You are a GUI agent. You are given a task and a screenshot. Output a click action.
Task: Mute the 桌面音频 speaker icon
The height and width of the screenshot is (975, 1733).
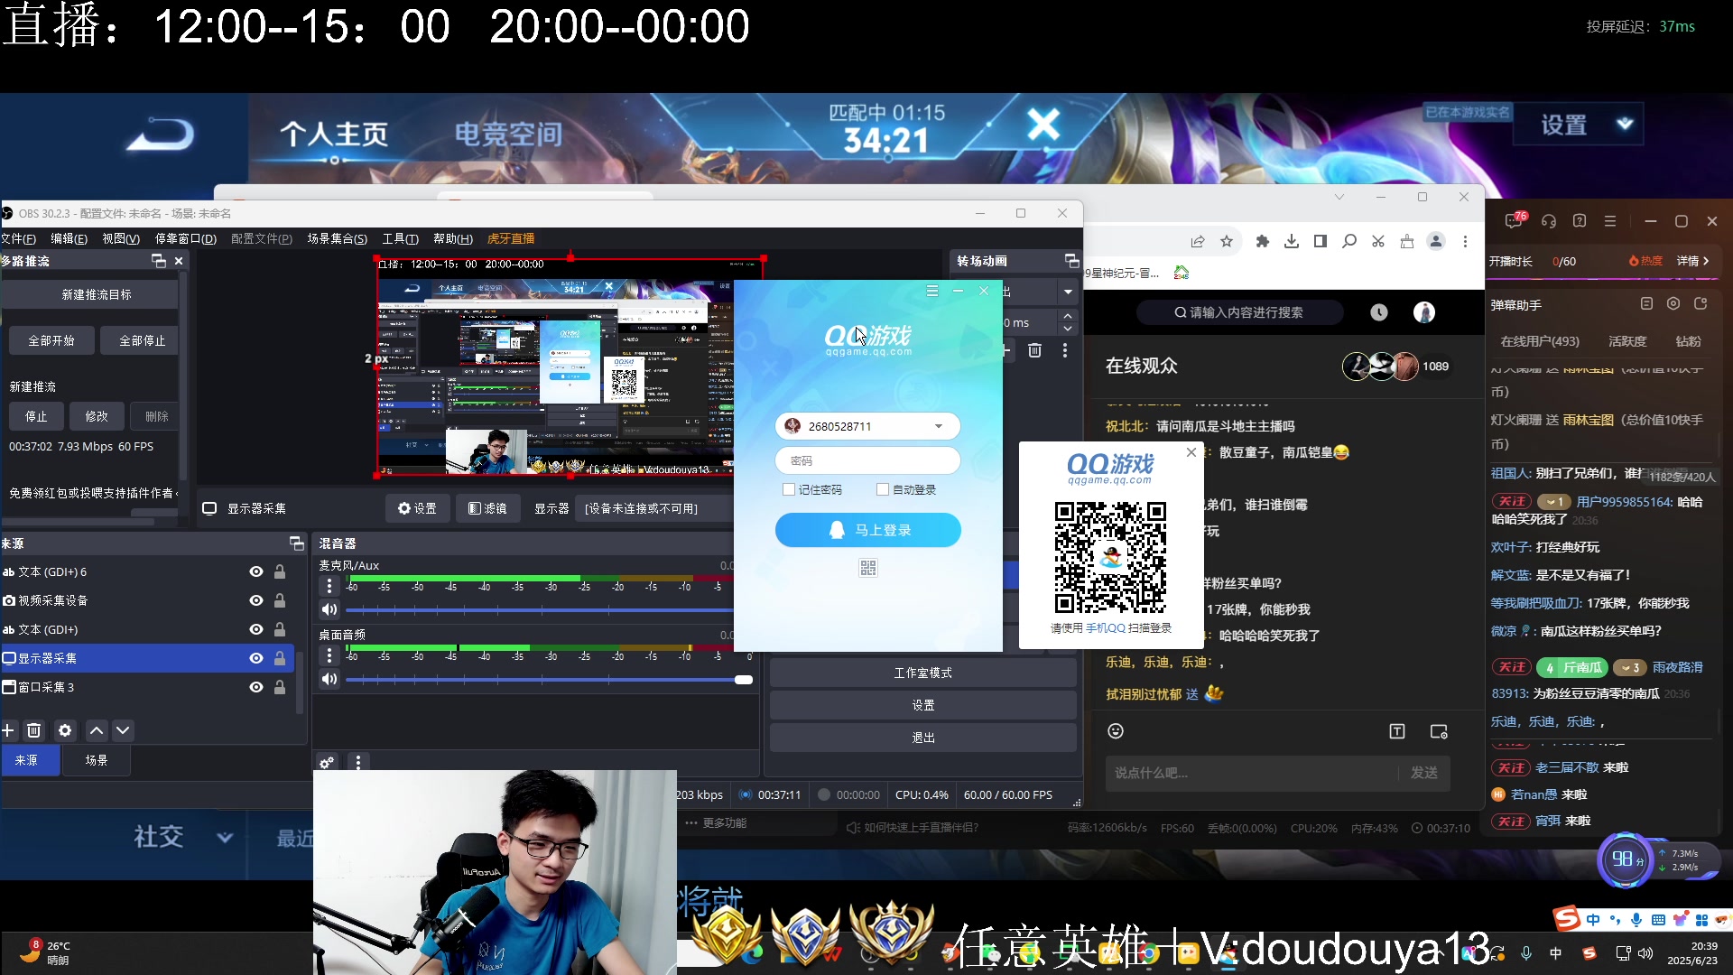point(329,679)
